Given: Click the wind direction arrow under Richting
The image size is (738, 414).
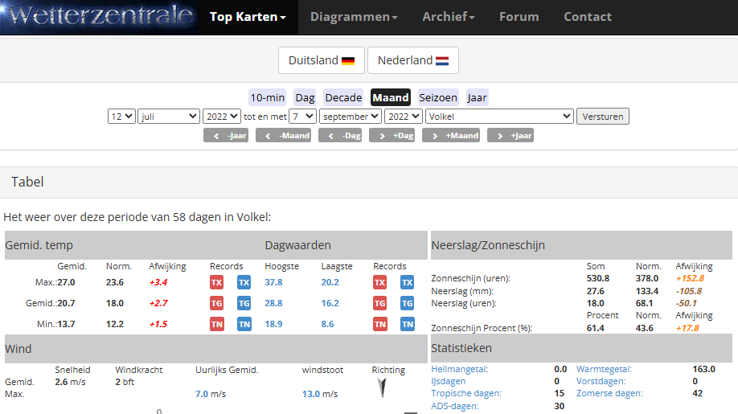Looking at the screenshot, I should click(382, 387).
